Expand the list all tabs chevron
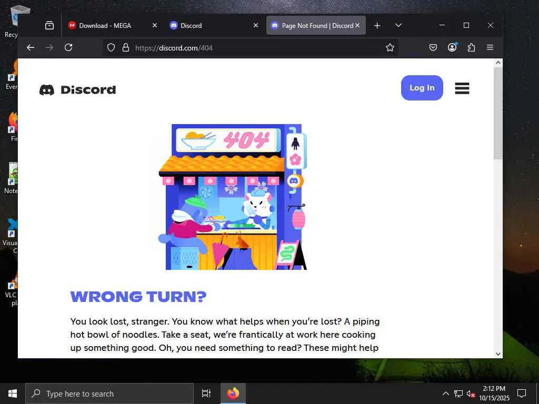 pos(398,25)
